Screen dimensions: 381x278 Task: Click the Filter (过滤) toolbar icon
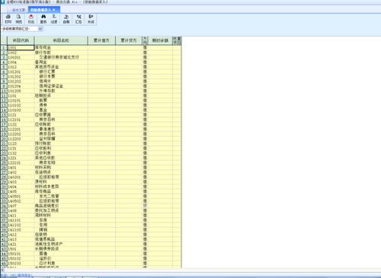click(x=54, y=19)
